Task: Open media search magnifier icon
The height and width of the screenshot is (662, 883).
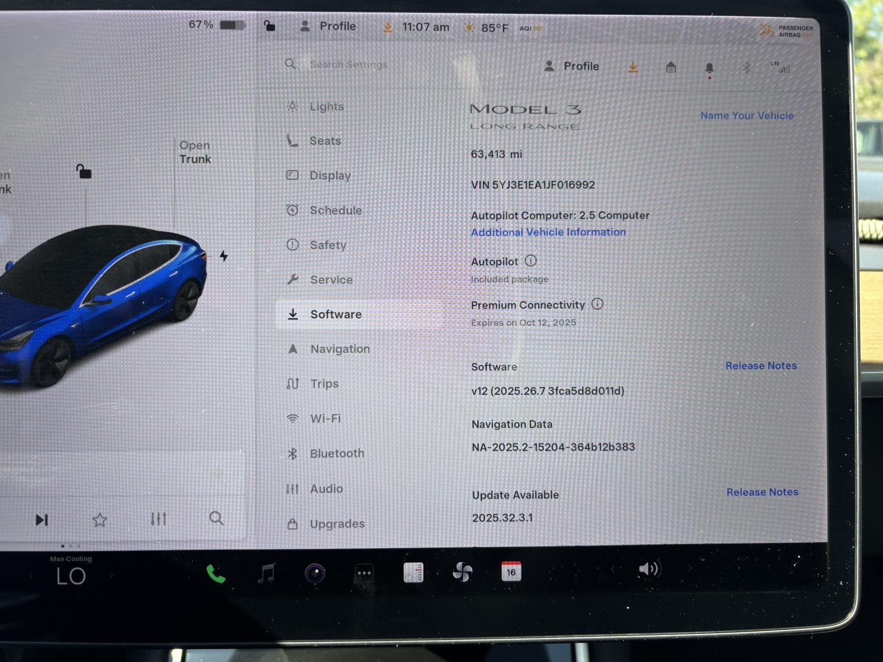Action: pyautogui.click(x=216, y=518)
